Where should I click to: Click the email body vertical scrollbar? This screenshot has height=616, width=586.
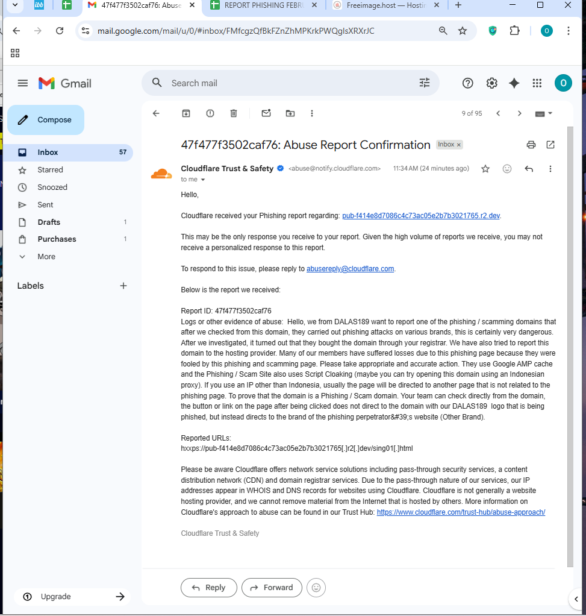pyautogui.click(x=570, y=347)
